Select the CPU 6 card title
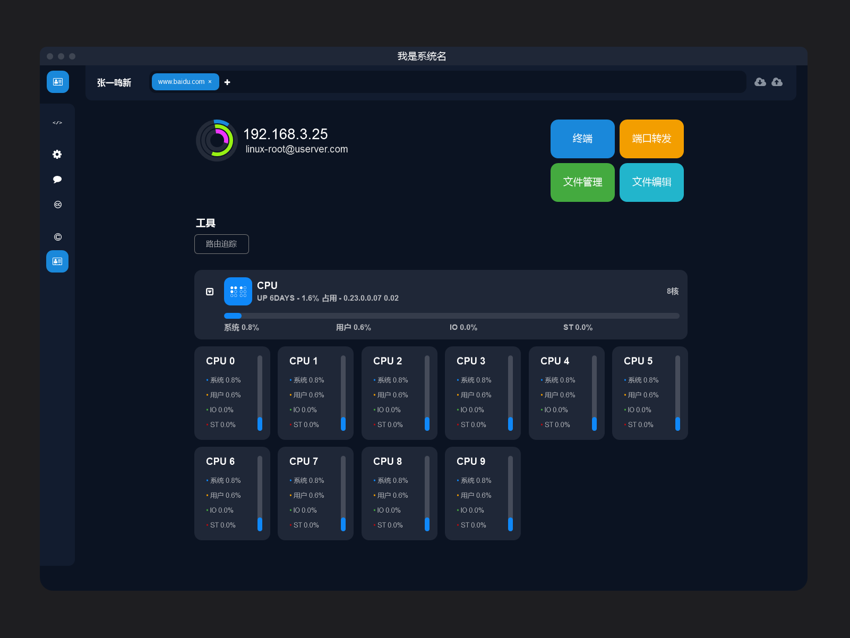Screen dimensions: 850x638 [220, 461]
